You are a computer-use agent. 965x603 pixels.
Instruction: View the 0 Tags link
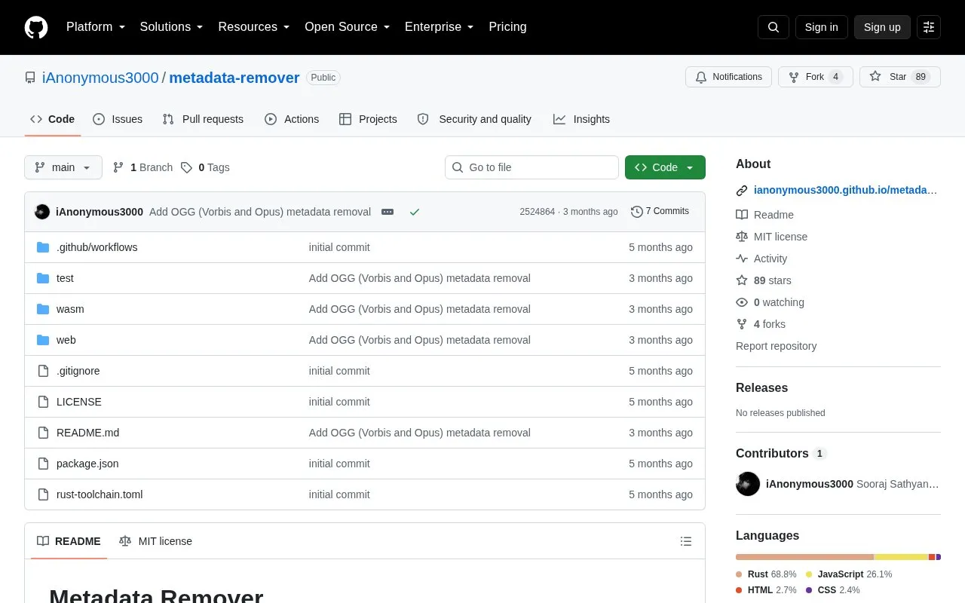pyautogui.click(x=205, y=167)
